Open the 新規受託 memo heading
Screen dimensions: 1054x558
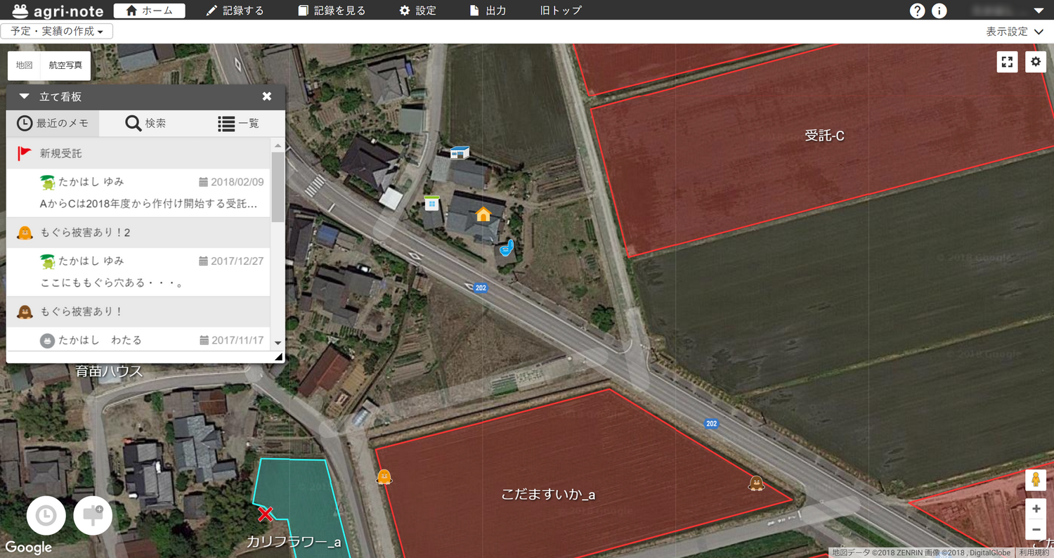[60, 153]
